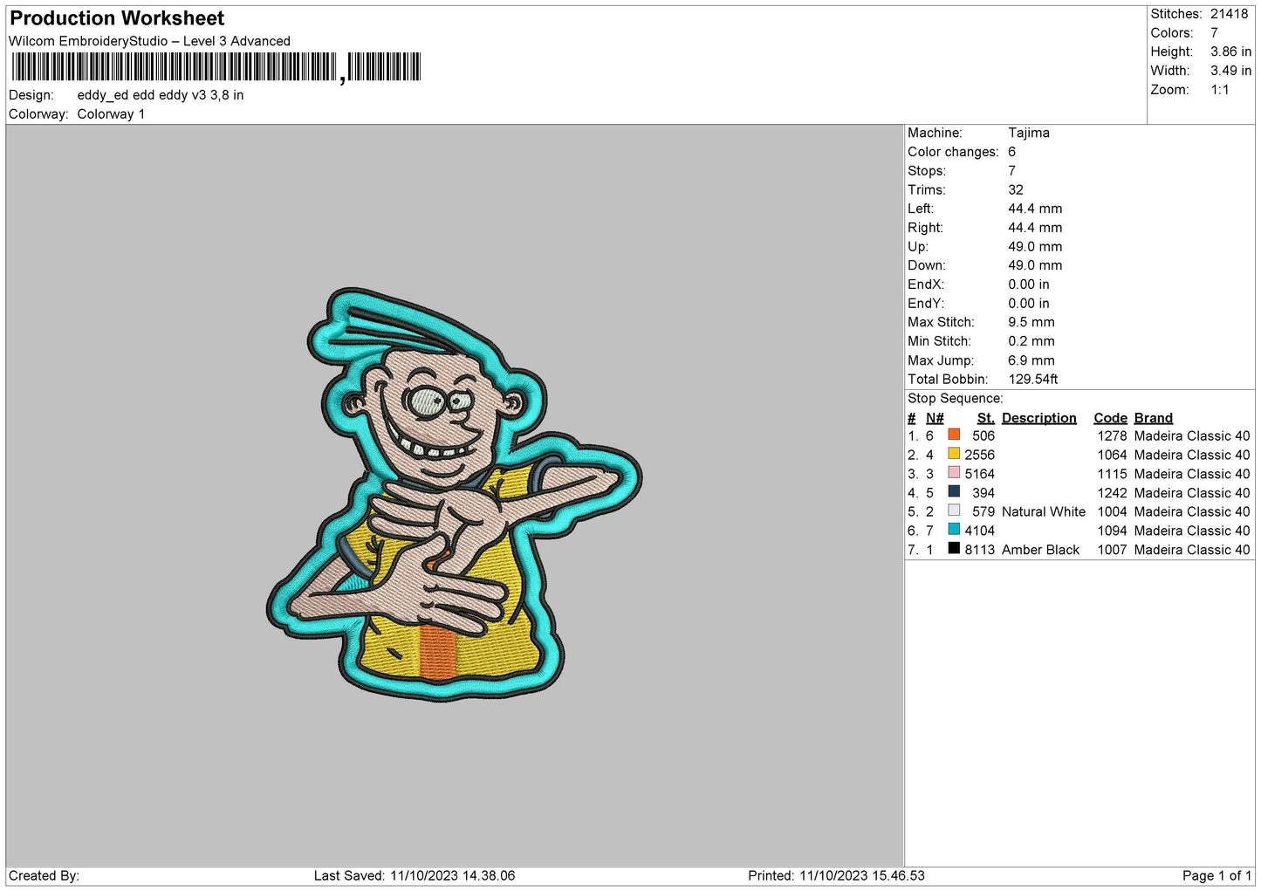Click the 'Description' column header
1261x891 pixels.
coord(1039,418)
